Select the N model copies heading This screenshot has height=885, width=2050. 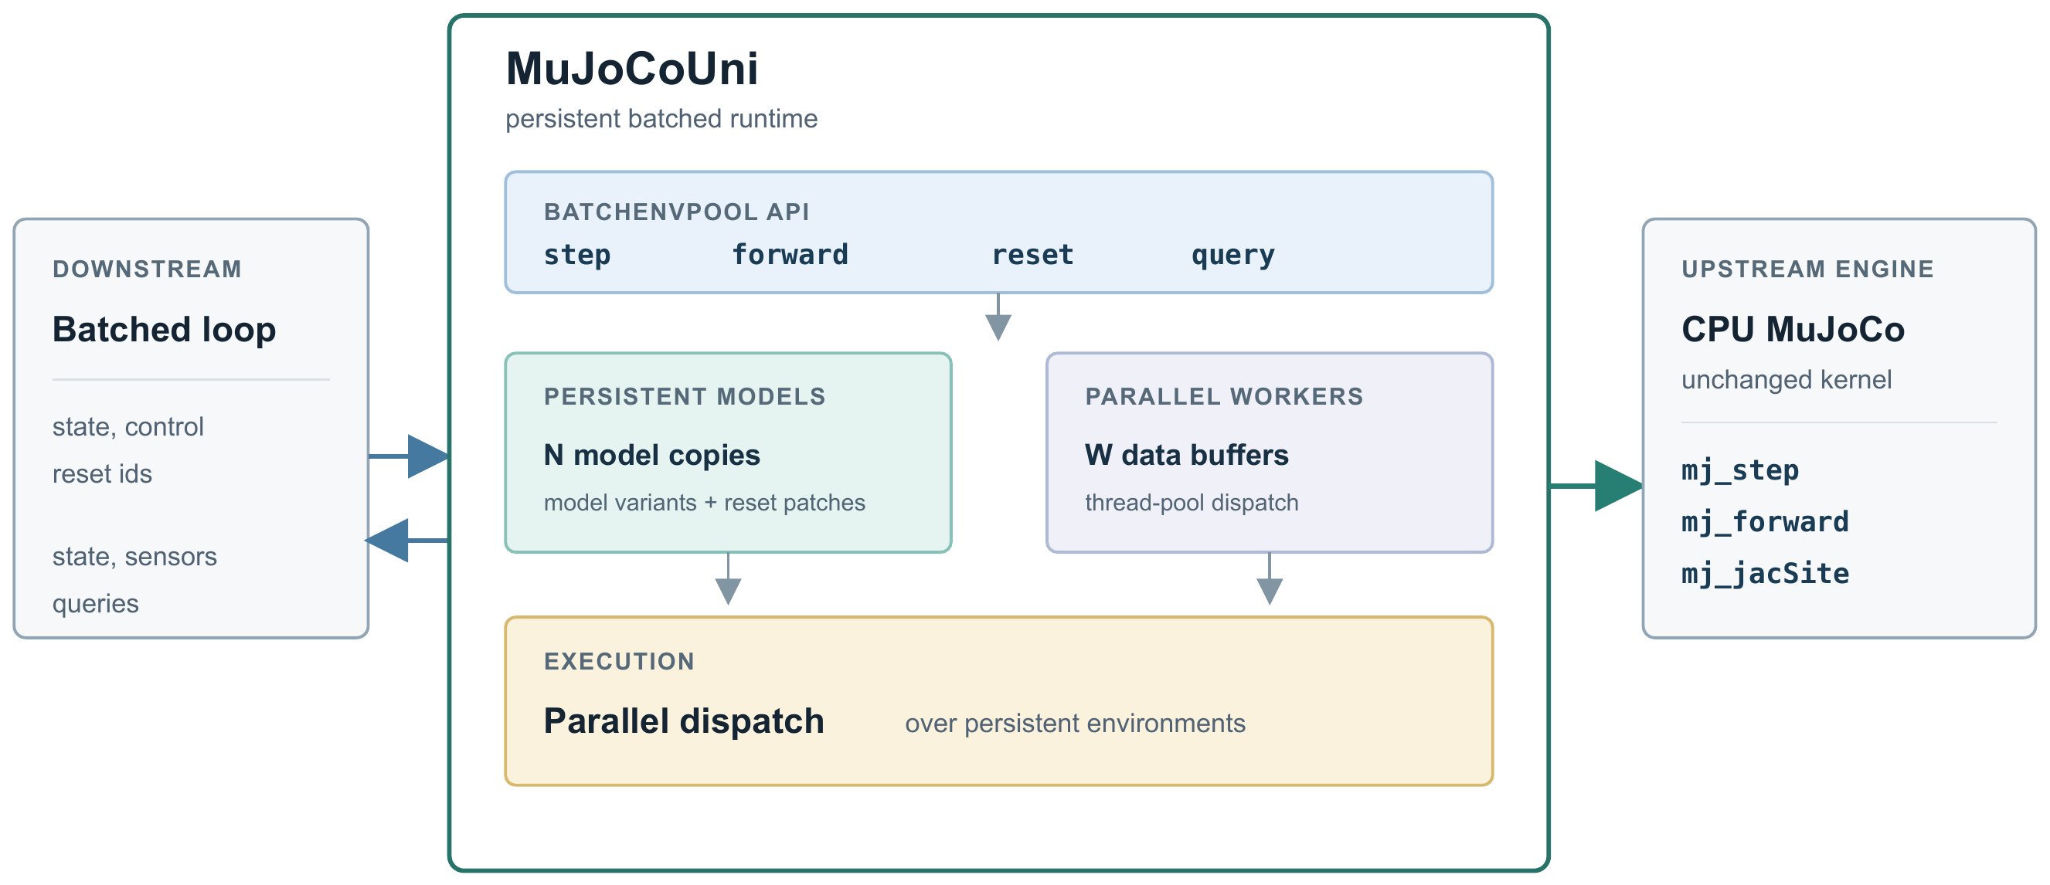651,455
